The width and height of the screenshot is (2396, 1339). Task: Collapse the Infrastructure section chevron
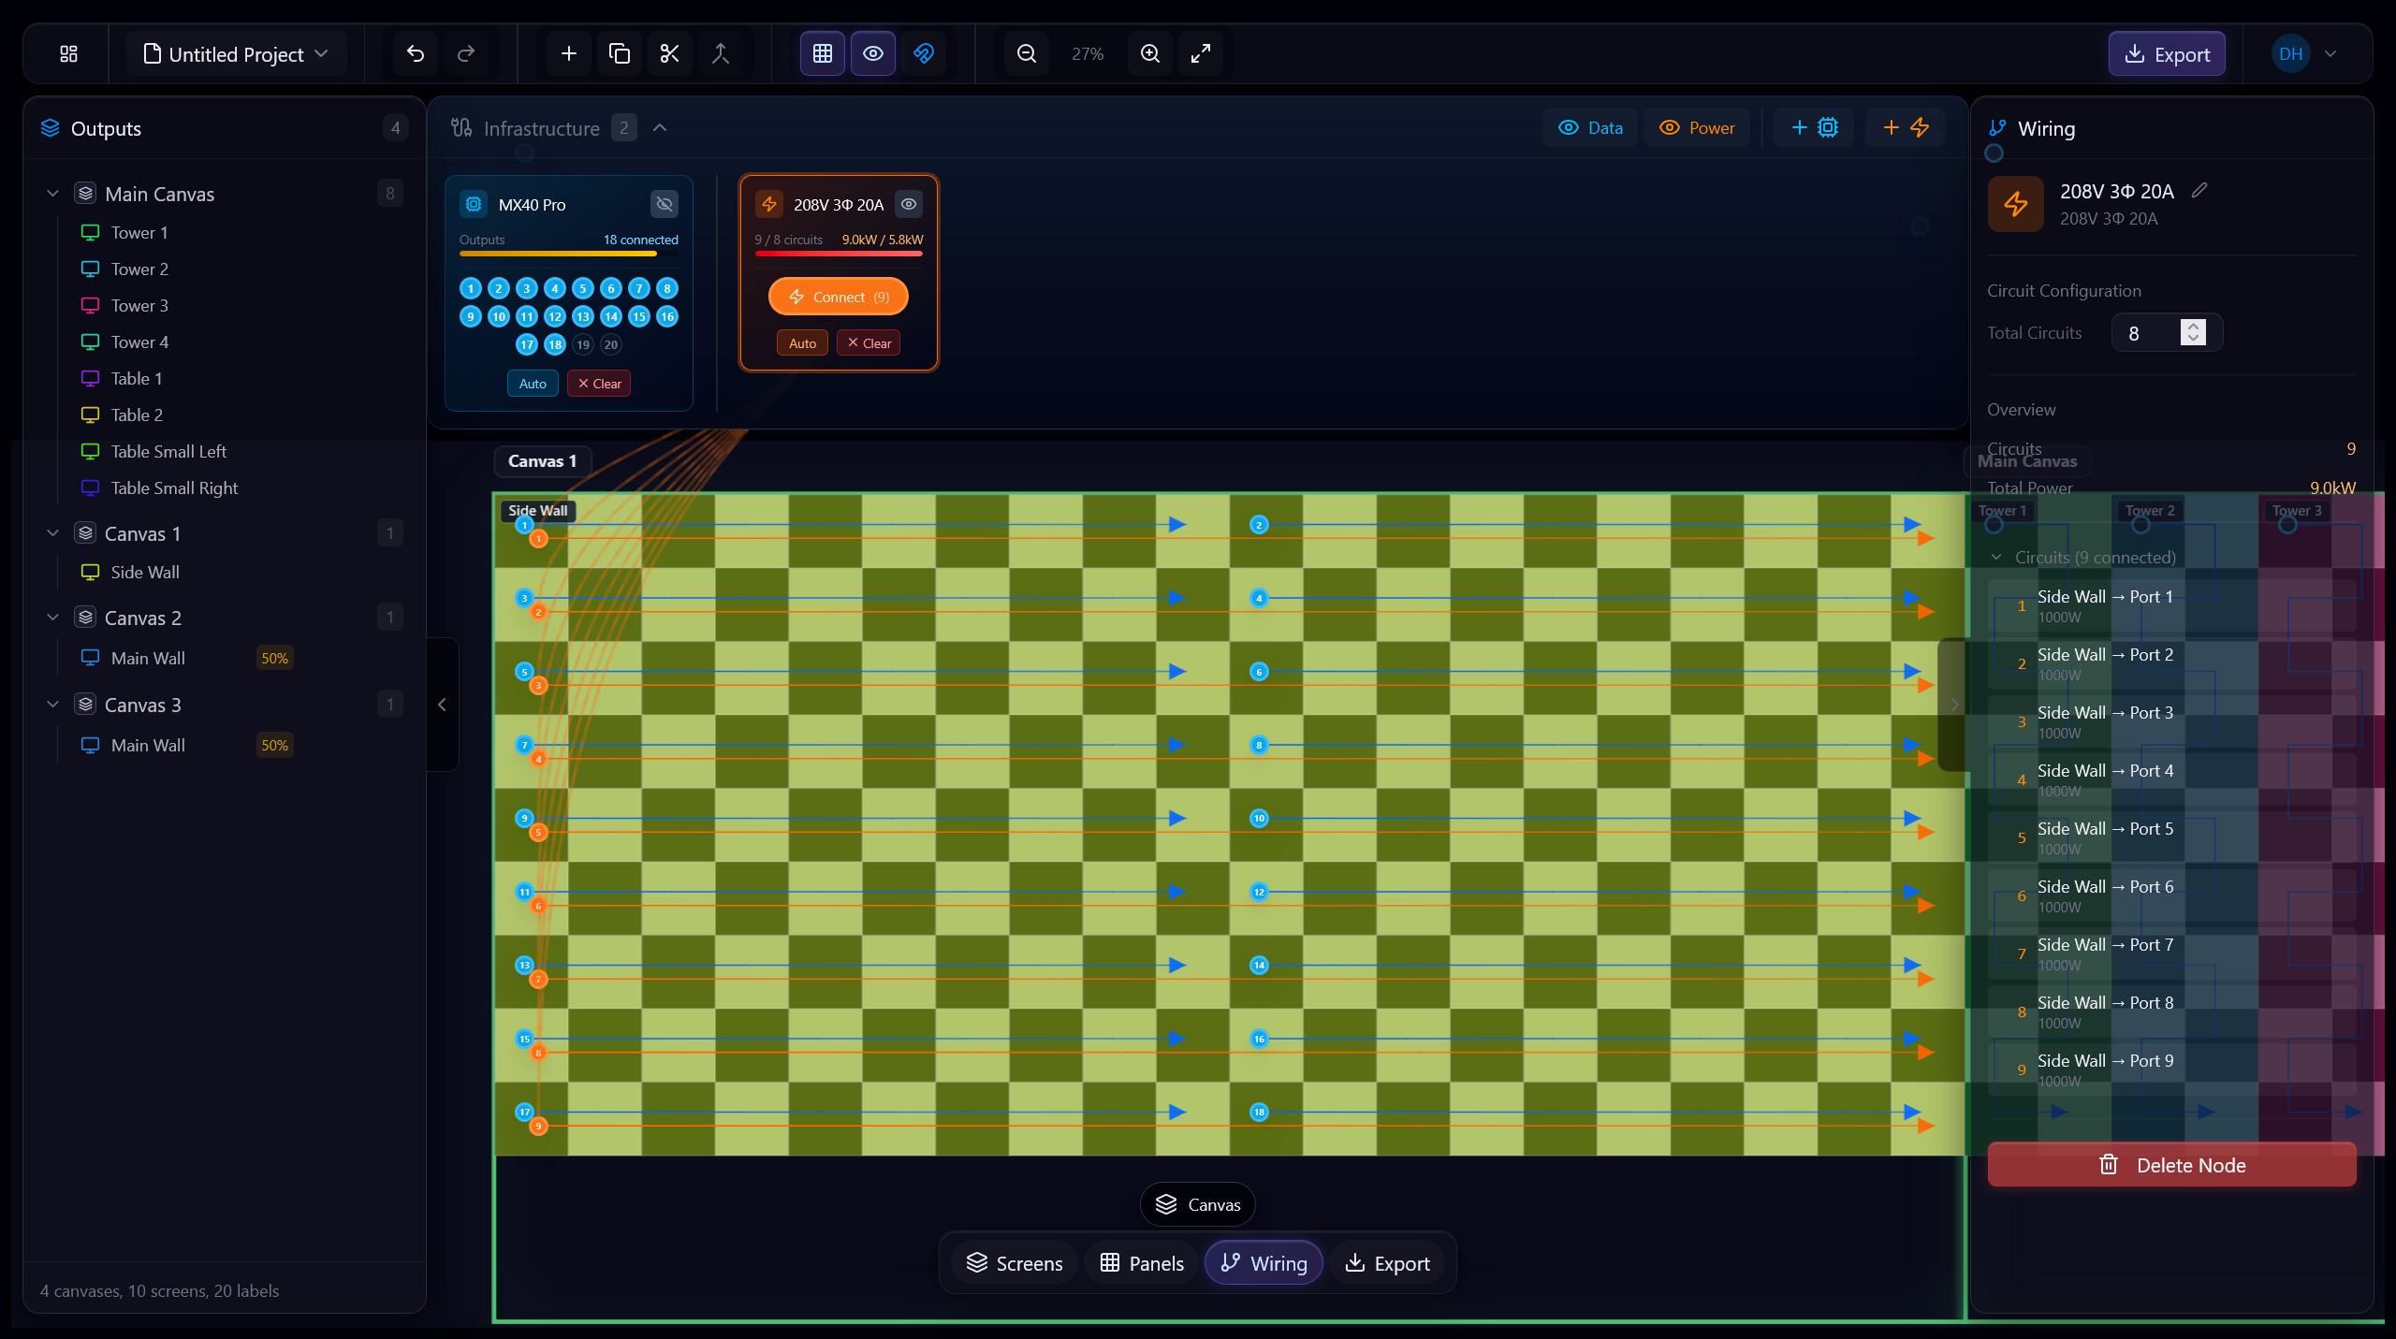[x=661, y=127]
